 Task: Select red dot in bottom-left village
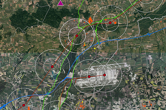click(24, 105)
